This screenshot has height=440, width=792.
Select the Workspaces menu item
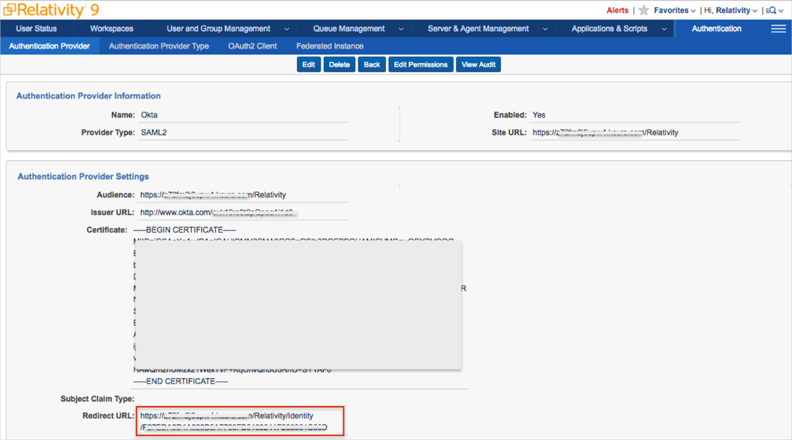112,29
